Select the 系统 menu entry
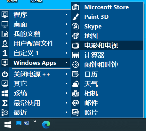This screenshot has height=131, width=146. pyautogui.click(x=36, y=93)
